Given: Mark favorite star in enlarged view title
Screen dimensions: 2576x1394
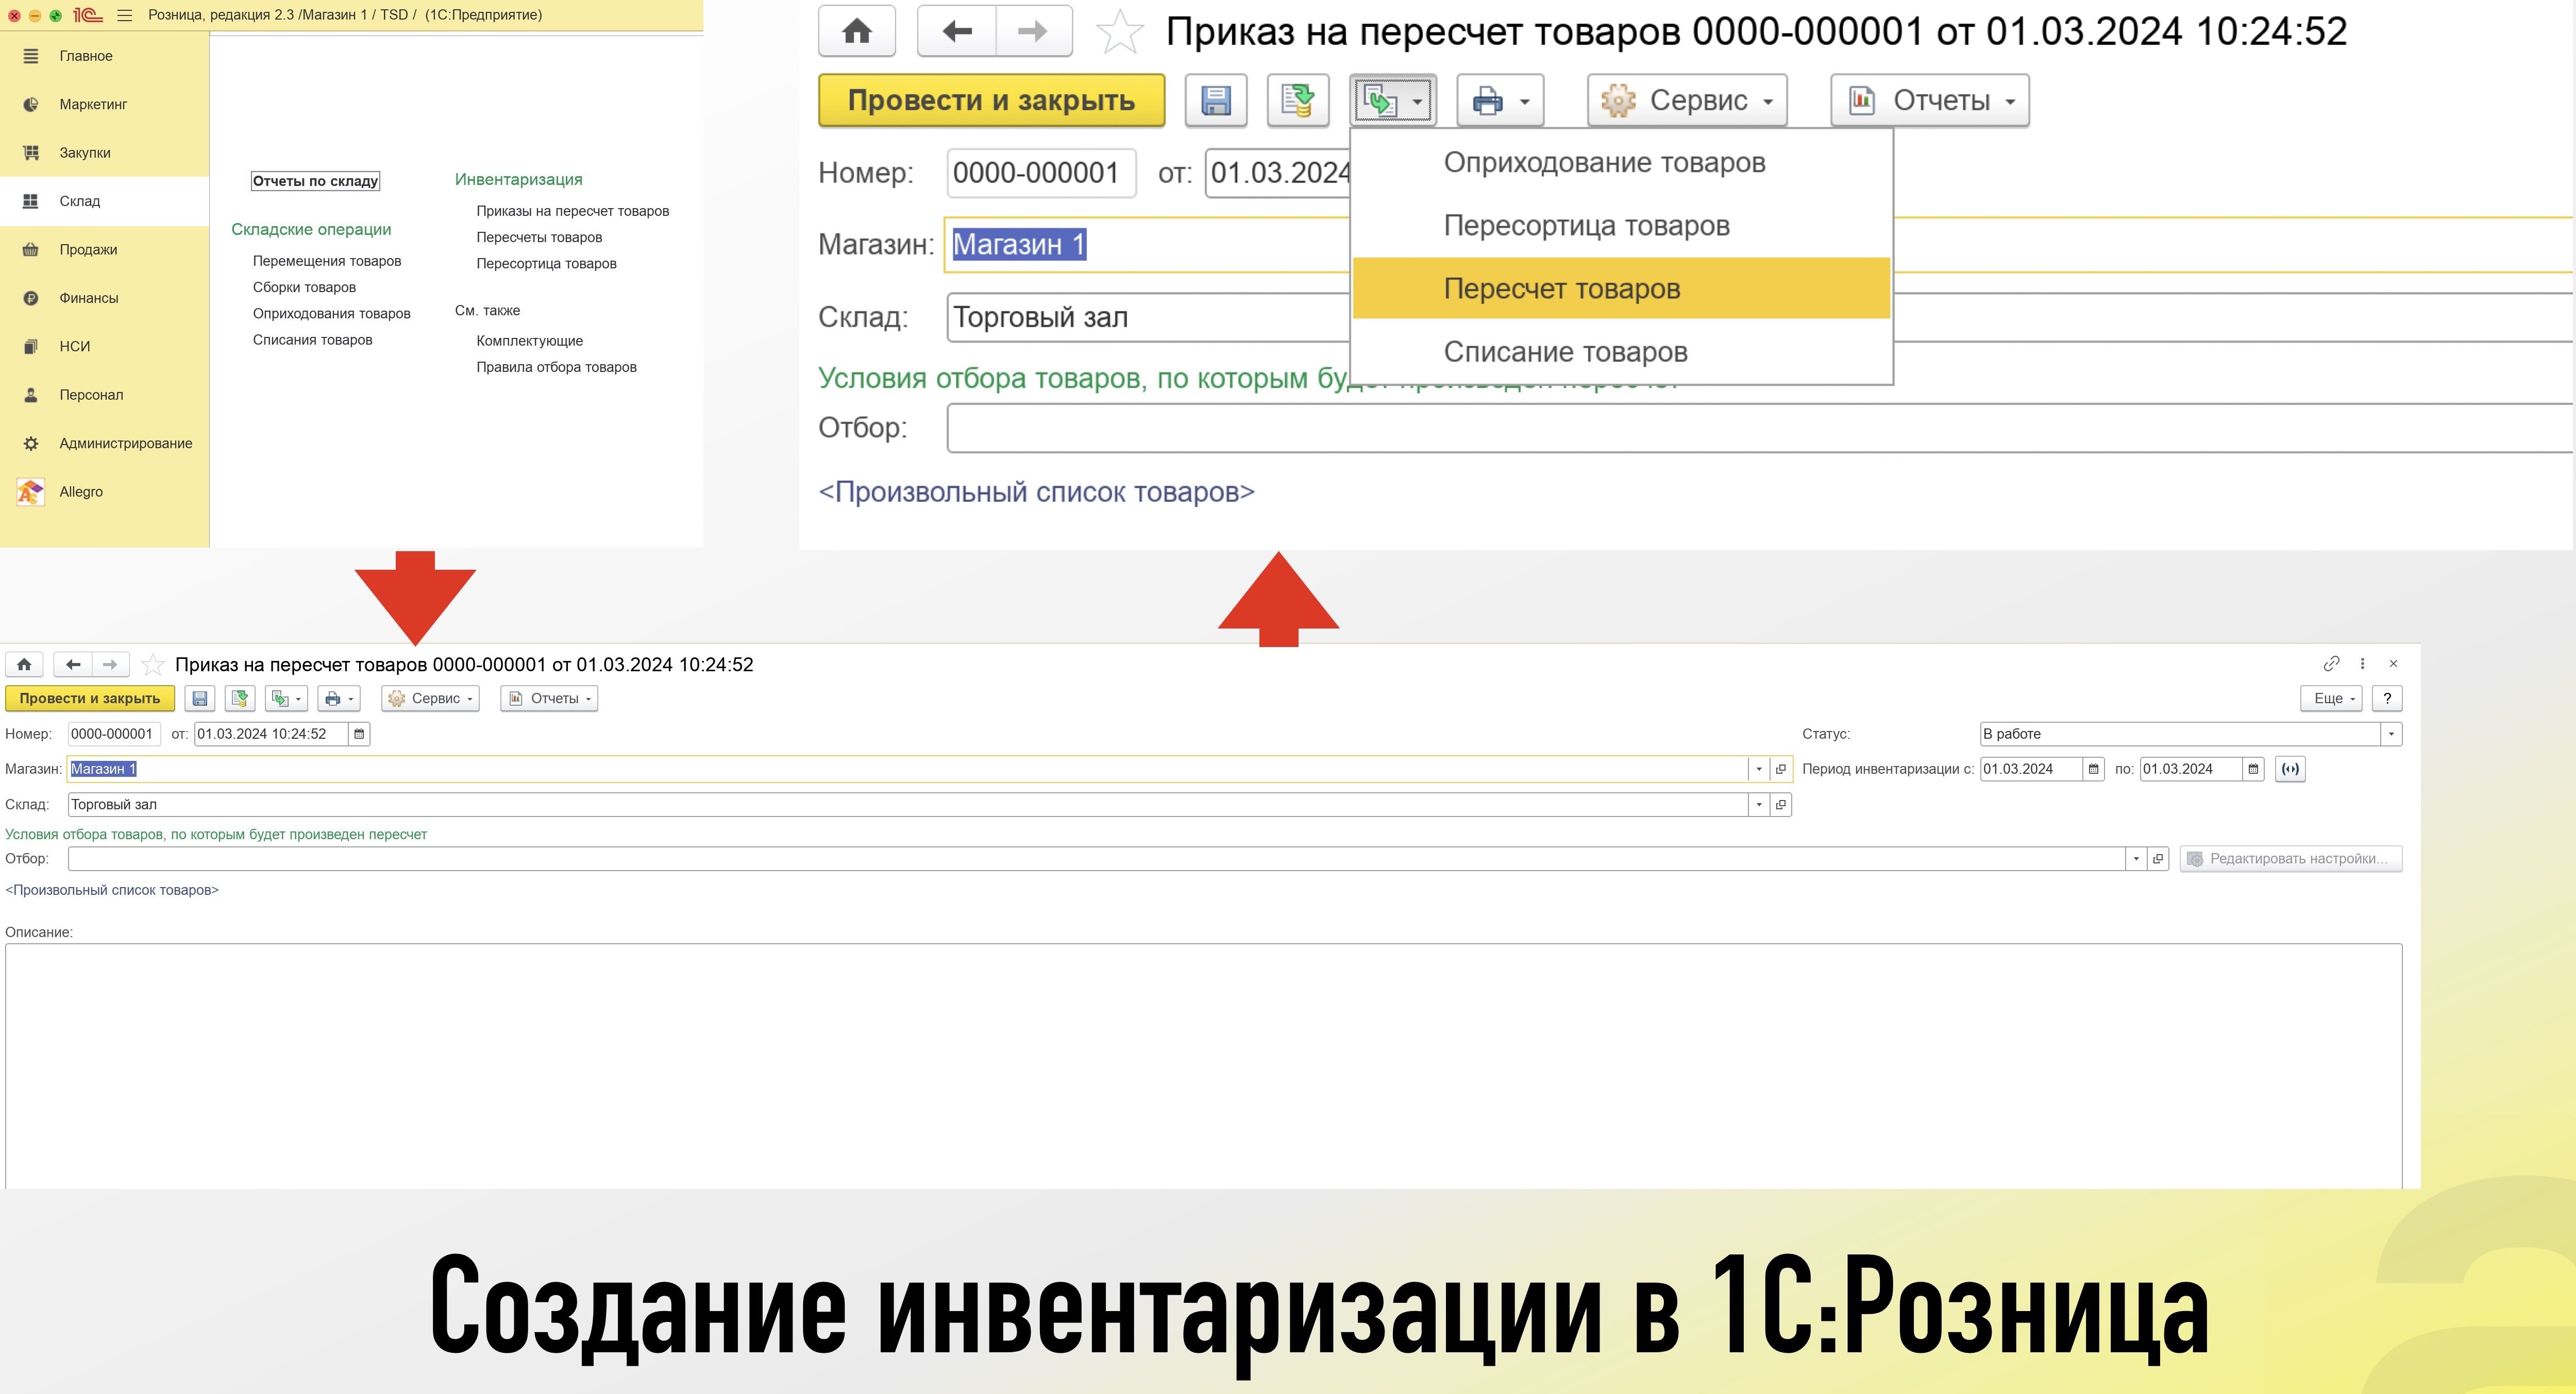Looking at the screenshot, I should point(1120,31).
